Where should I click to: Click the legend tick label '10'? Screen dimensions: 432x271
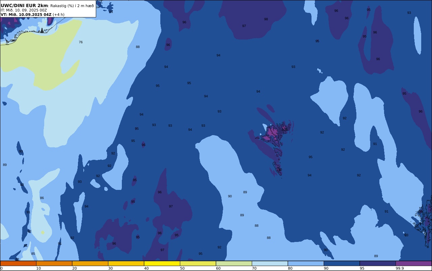click(x=38, y=268)
